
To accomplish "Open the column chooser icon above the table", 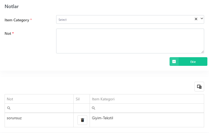I will tap(199, 87).
